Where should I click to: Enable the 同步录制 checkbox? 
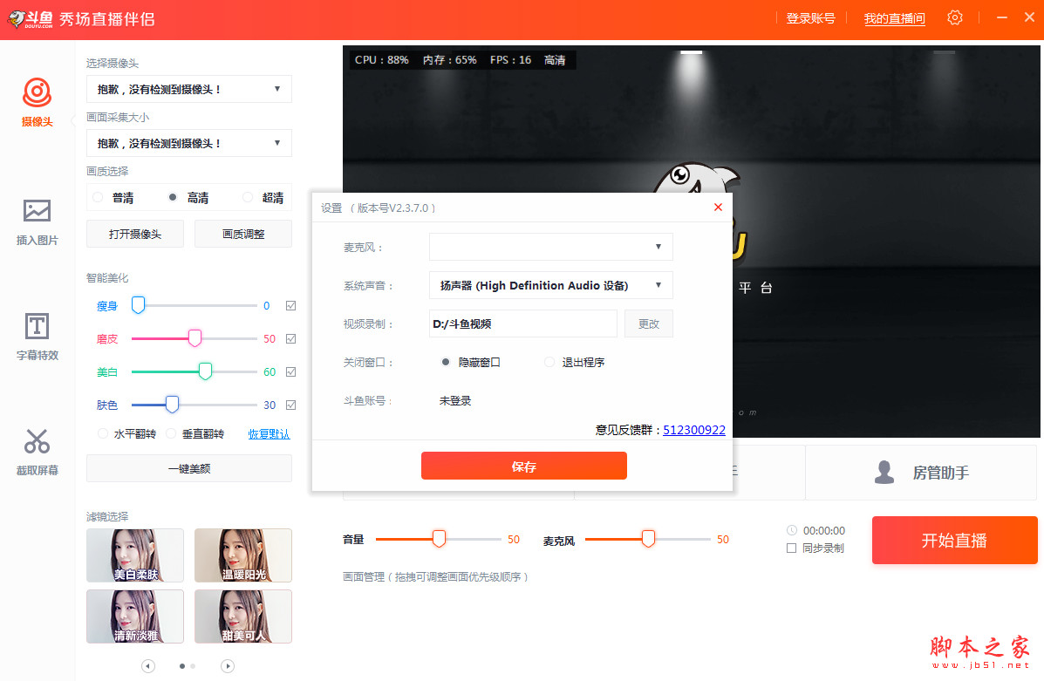(x=791, y=548)
